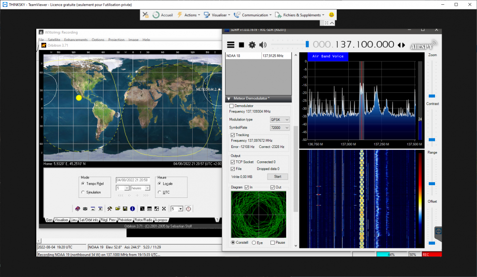The height and width of the screenshot is (277, 477).
Task: Click Orbitron red clock icon
Action: coord(188,209)
